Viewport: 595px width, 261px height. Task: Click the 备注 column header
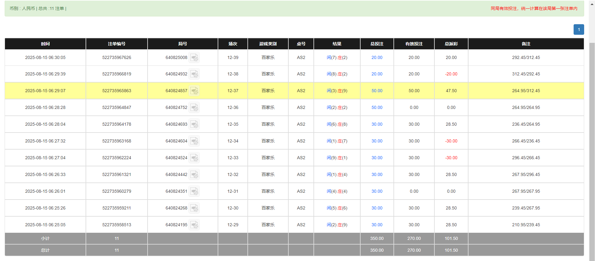click(526, 44)
